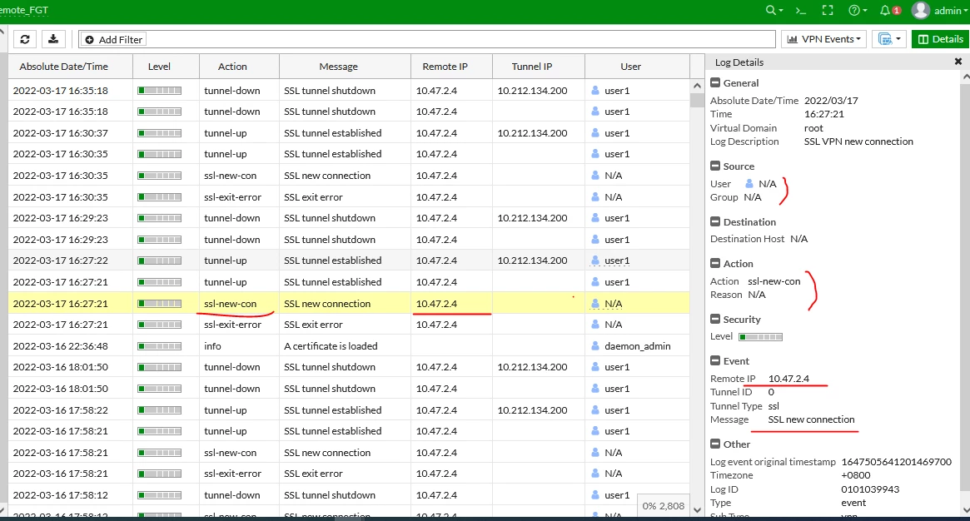Toggle the Details panel button
Screen dimensions: 970x521
pos(940,39)
